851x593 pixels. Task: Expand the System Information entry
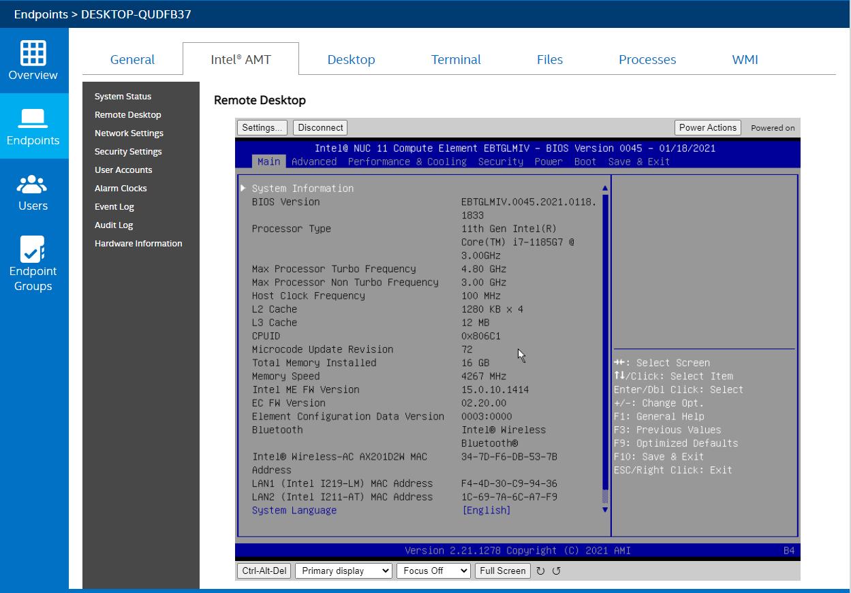pyautogui.click(x=303, y=189)
